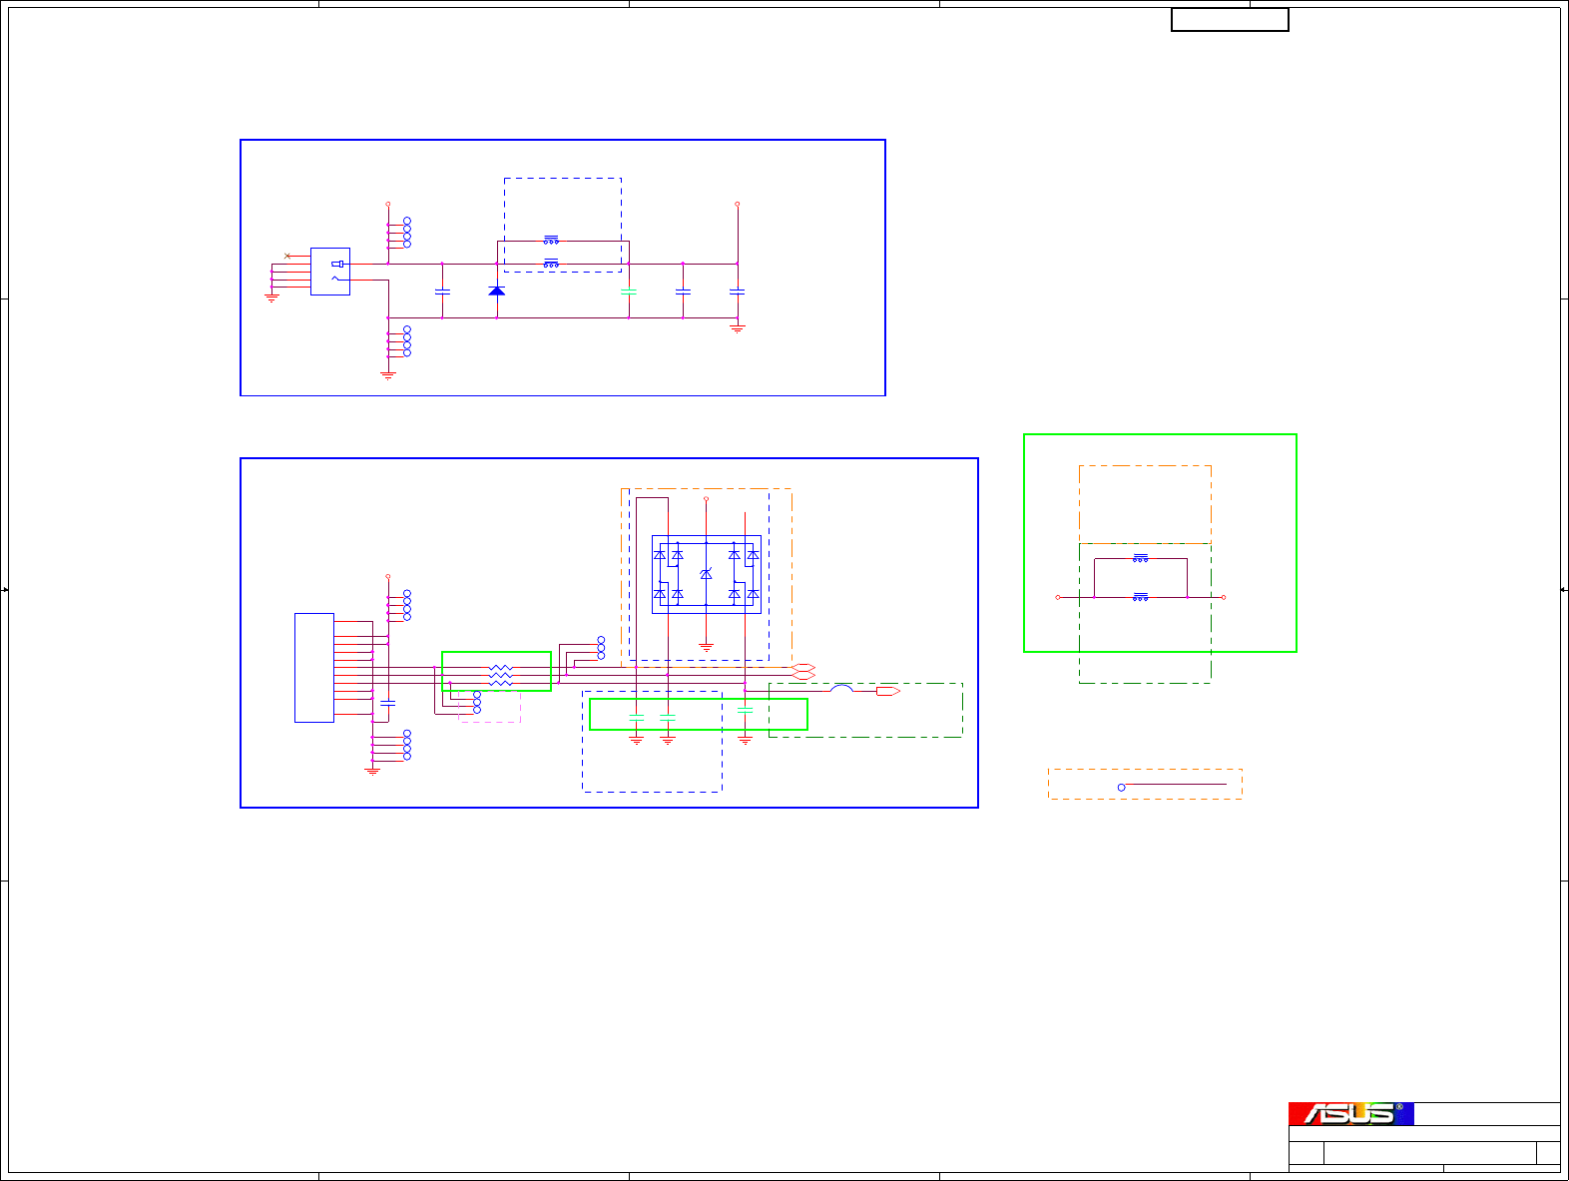Click the ASUS logo in the title block

[1350, 1113]
